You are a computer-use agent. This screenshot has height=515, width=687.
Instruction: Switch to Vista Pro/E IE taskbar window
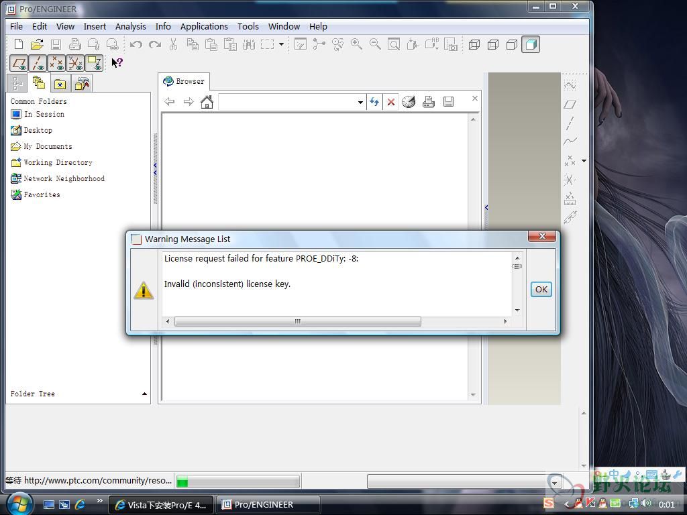pyautogui.click(x=161, y=505)
